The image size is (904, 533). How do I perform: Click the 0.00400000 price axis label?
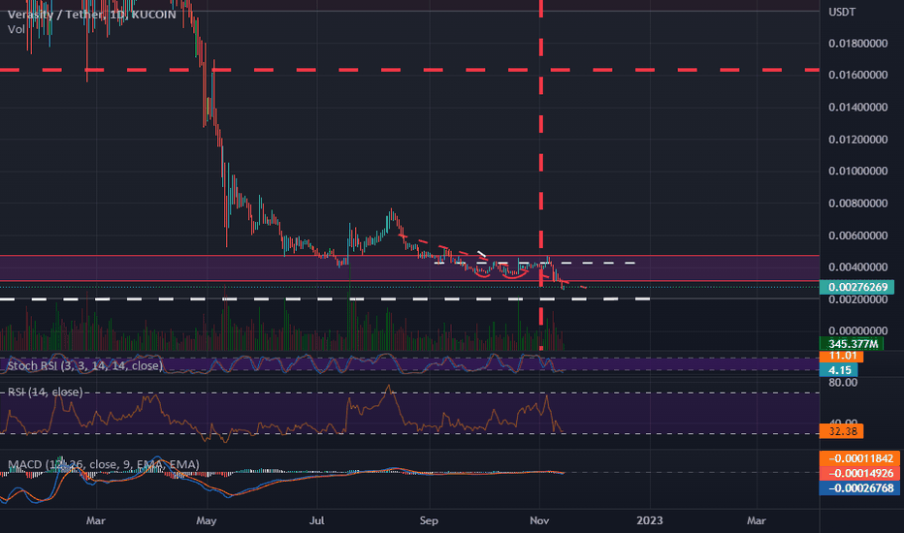(x=857, y=267)
